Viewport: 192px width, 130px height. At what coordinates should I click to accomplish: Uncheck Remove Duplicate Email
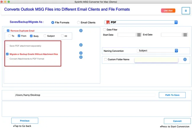point(8,30)
